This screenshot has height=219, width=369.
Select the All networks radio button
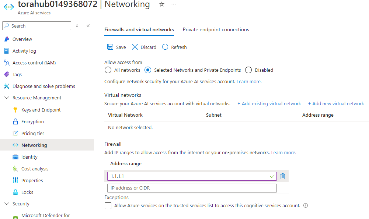(108, 70)
